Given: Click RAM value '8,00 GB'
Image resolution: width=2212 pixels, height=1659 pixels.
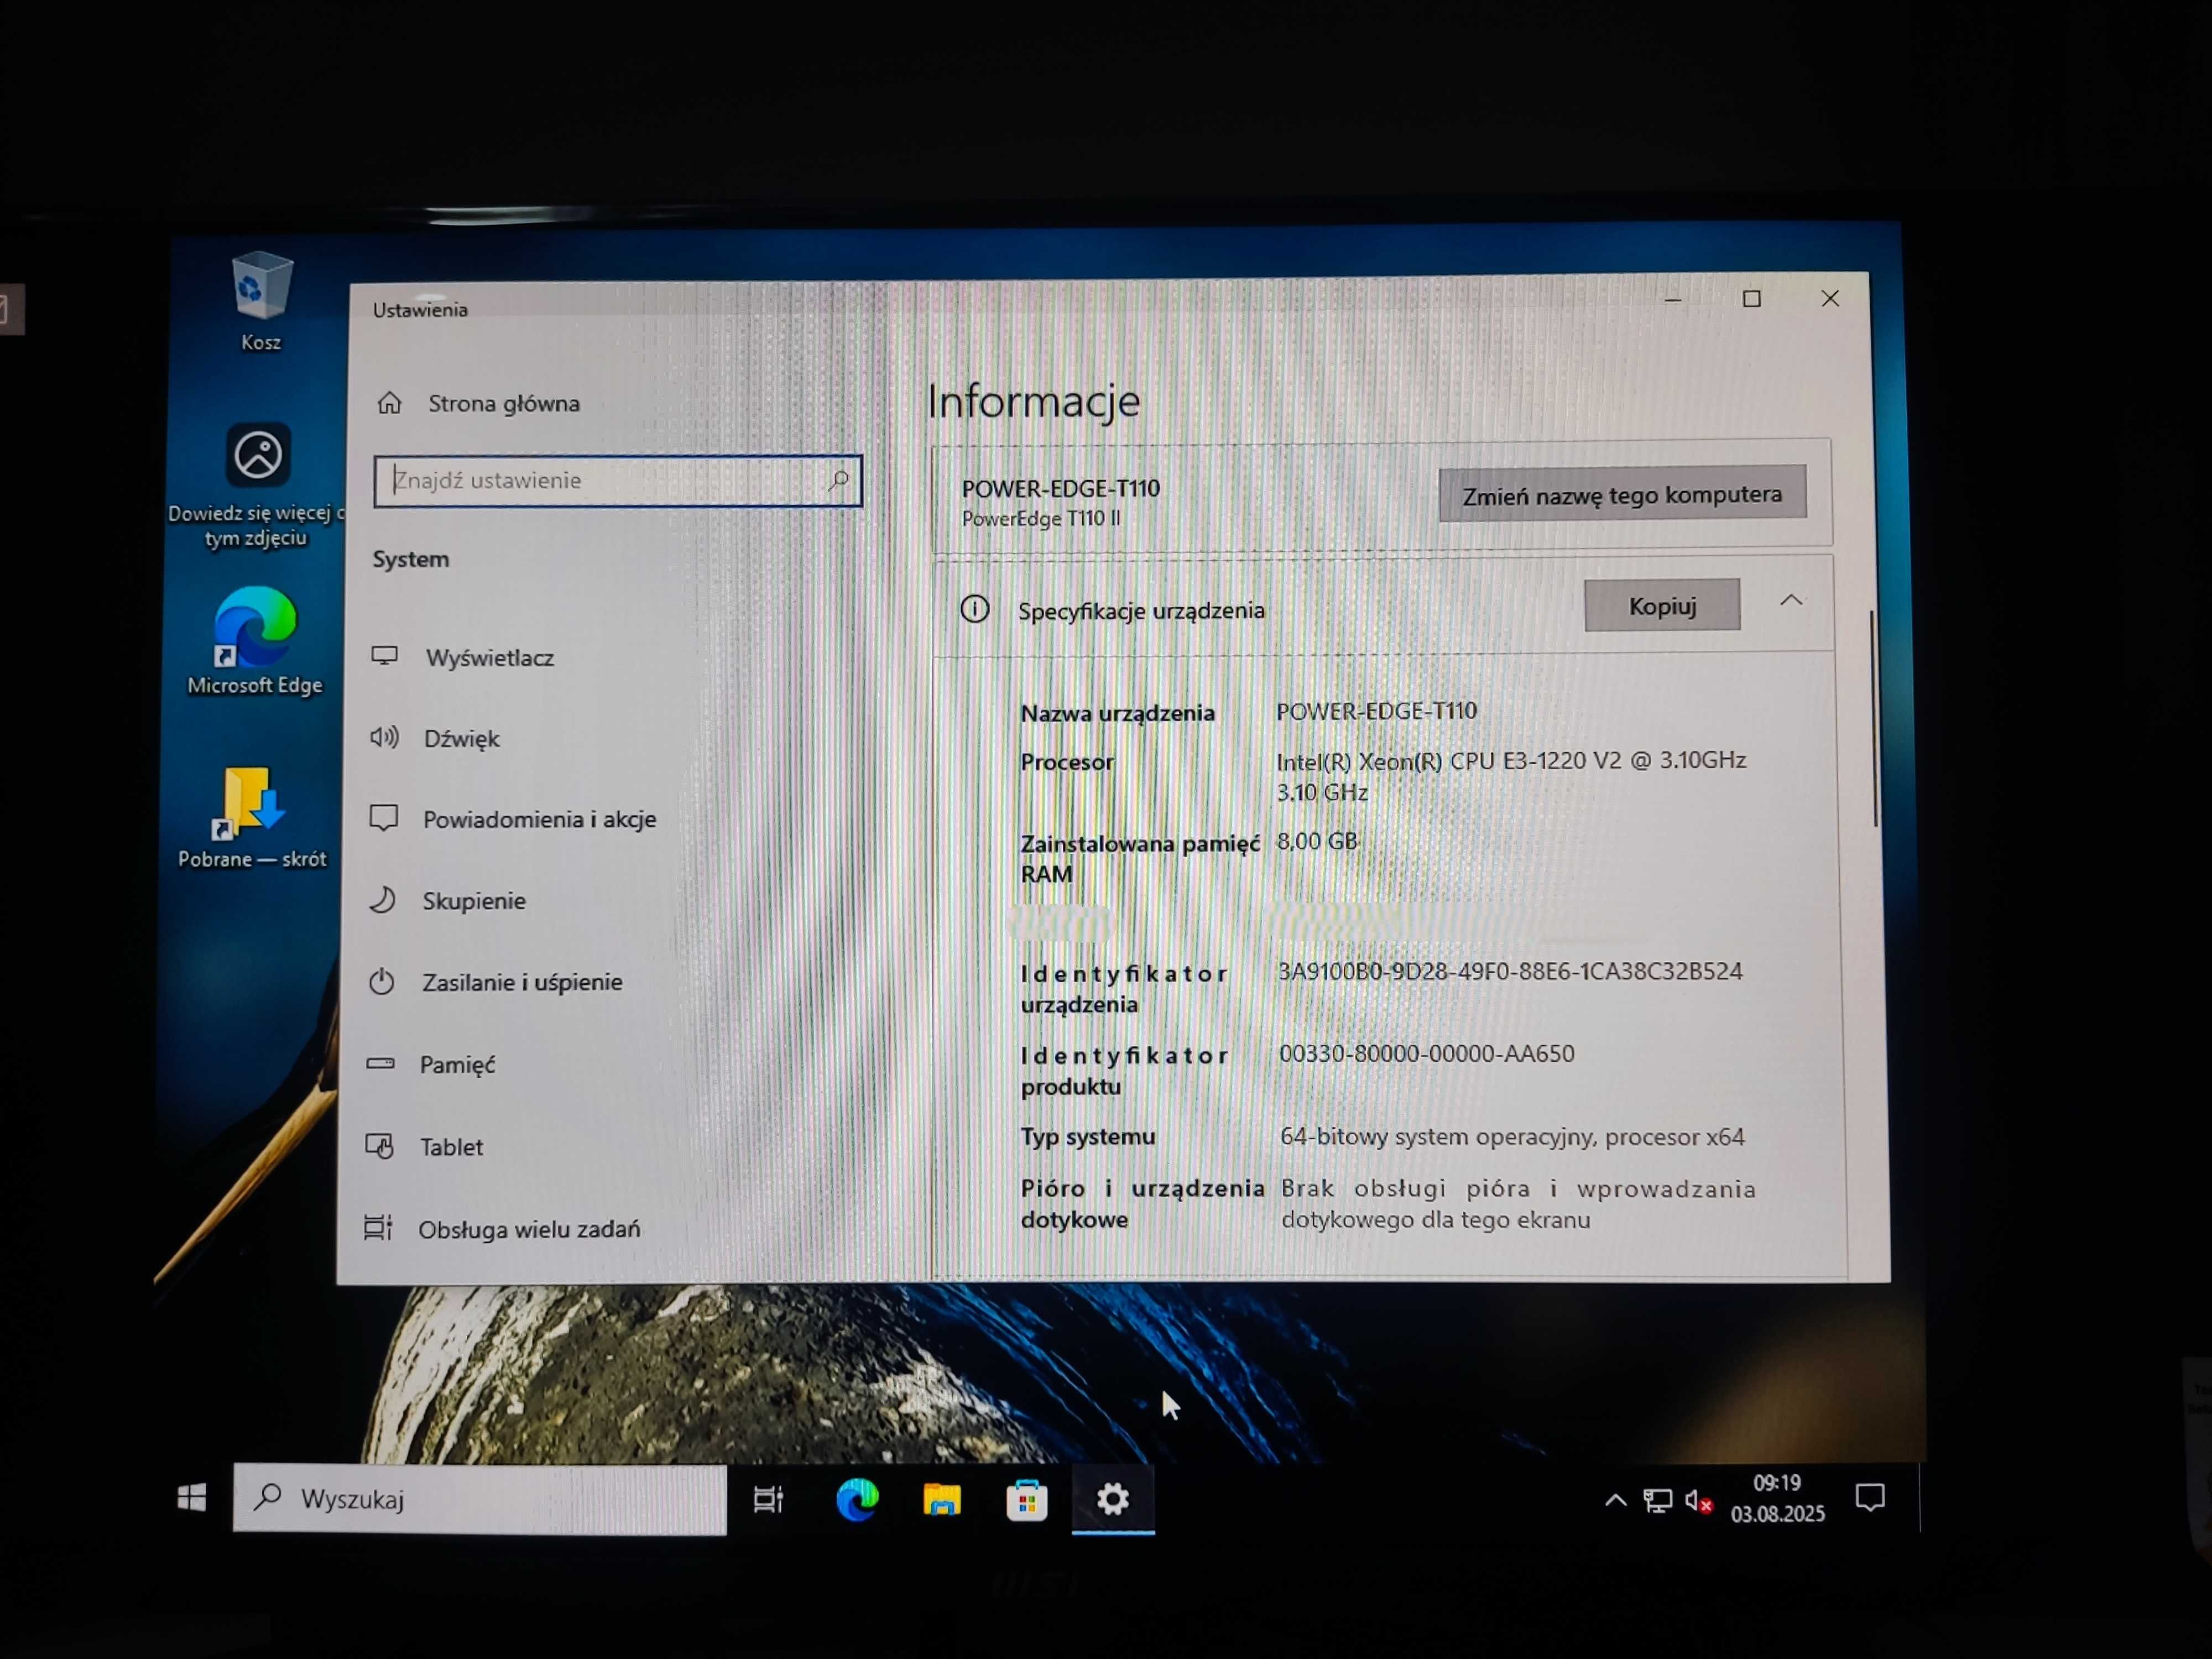Looking at the screenshot, I should [1317, 841].
